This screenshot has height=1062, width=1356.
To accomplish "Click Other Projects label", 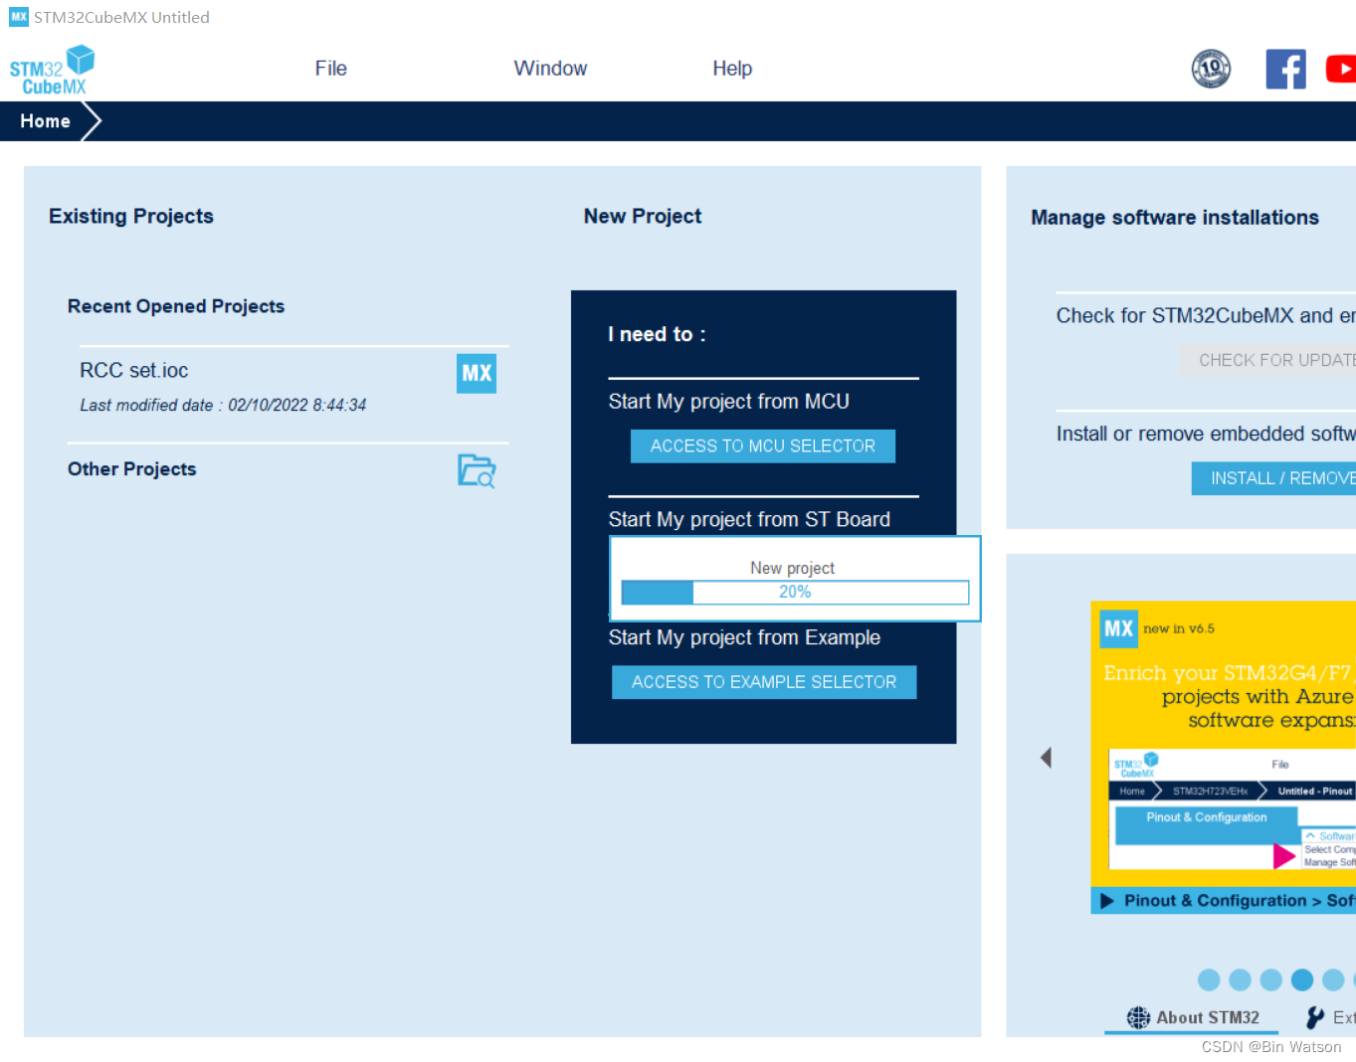I will click(x=132, y=469).
